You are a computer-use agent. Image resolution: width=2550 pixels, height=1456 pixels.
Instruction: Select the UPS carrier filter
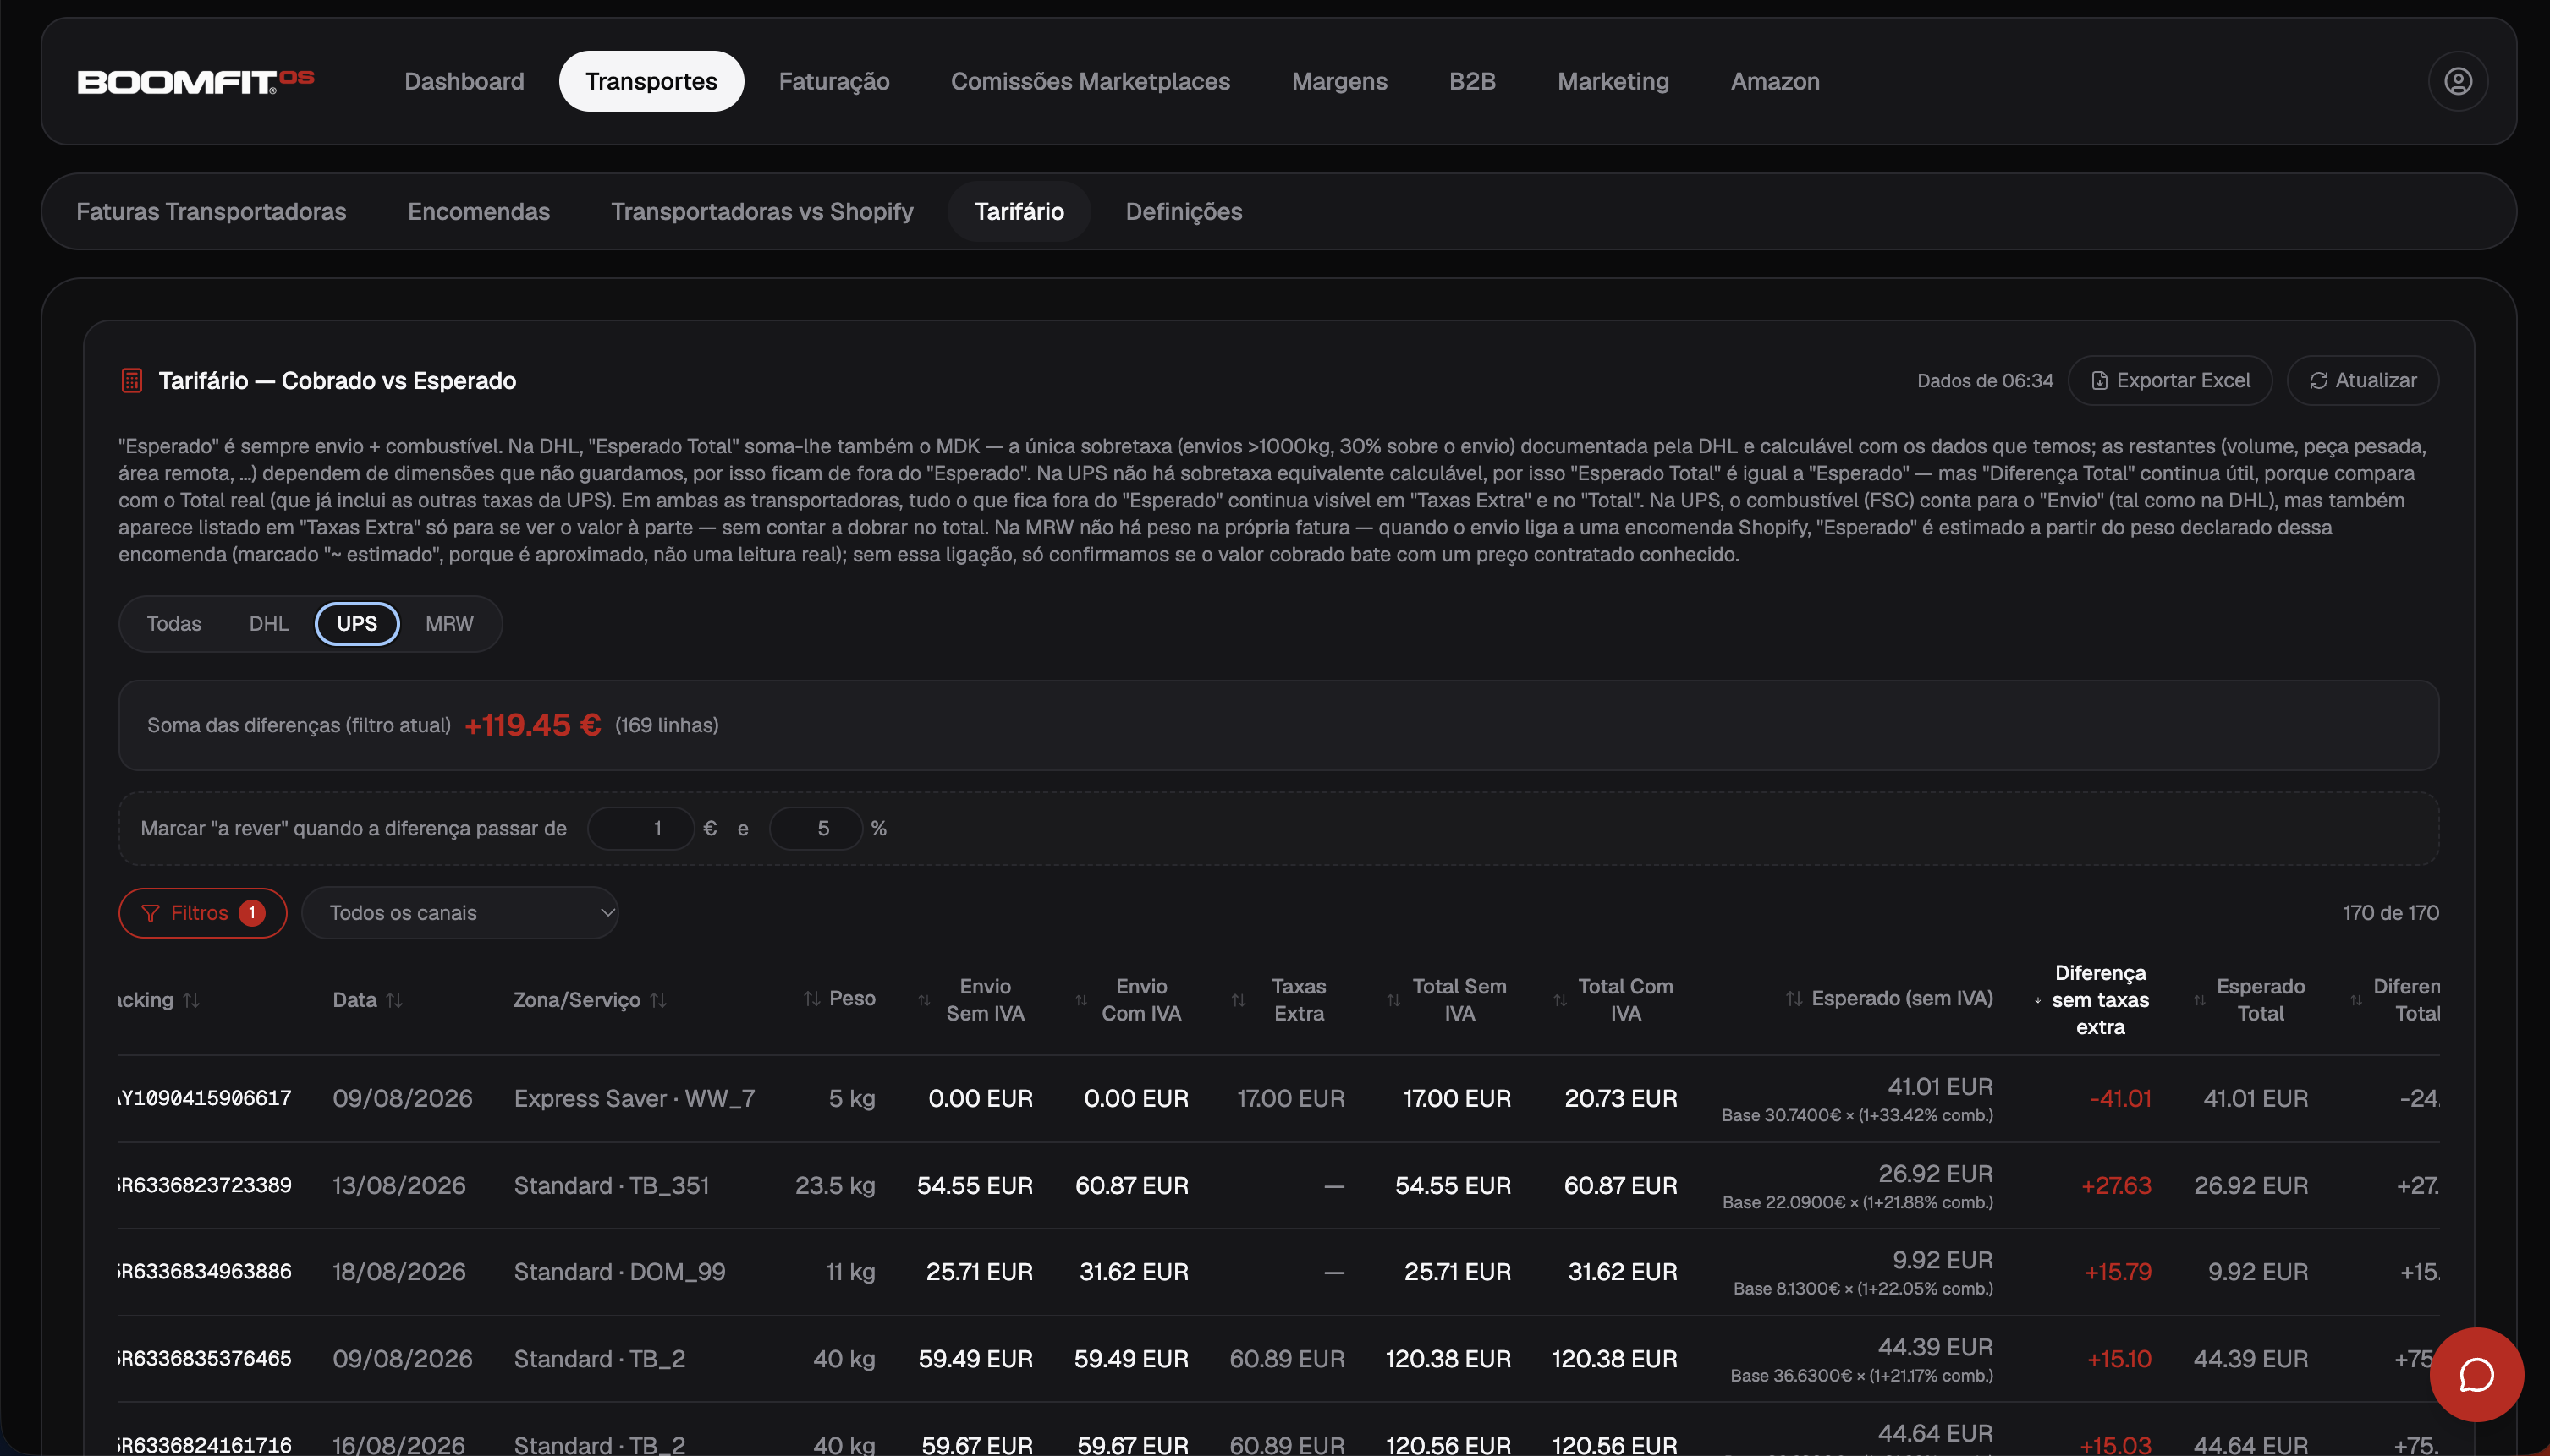(357, 623)
